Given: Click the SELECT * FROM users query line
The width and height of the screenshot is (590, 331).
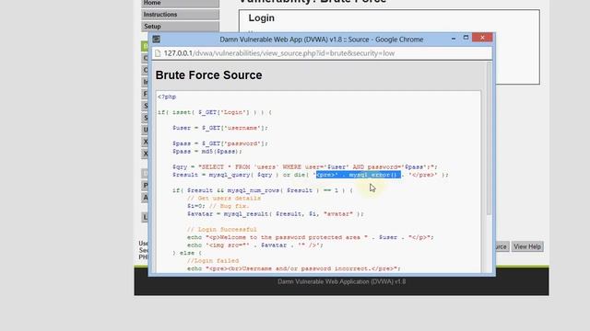Looking at the screenshot, I should click(x=305, y=167).
